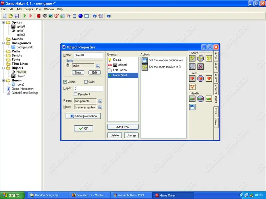Switch to the draw actions tab
The image size is (266, 199).
216,122
